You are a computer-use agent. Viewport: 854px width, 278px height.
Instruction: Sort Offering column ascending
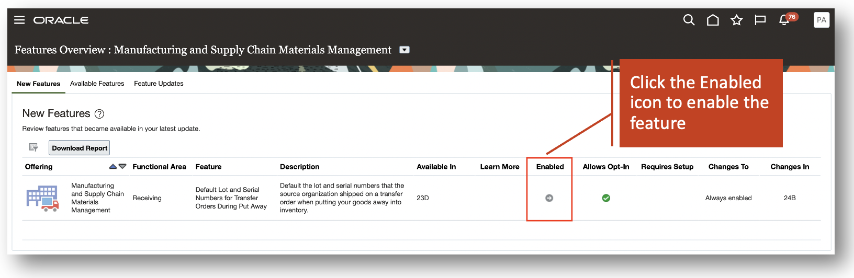point(113,167)
